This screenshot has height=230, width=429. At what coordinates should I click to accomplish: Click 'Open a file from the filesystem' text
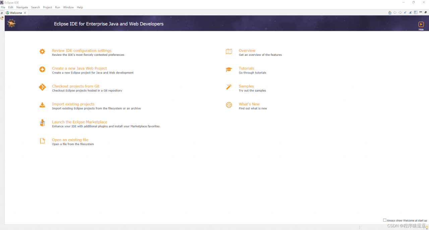[73, 144]
